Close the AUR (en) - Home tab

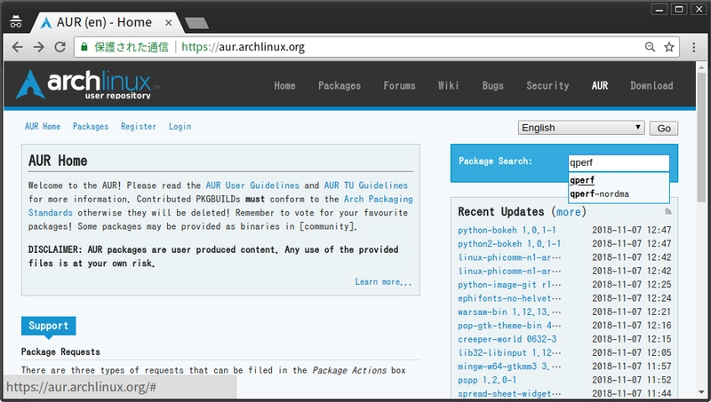click(169, 23)
